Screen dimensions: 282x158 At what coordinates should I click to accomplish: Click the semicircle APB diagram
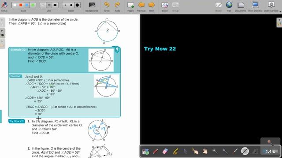tap(107, 31)
